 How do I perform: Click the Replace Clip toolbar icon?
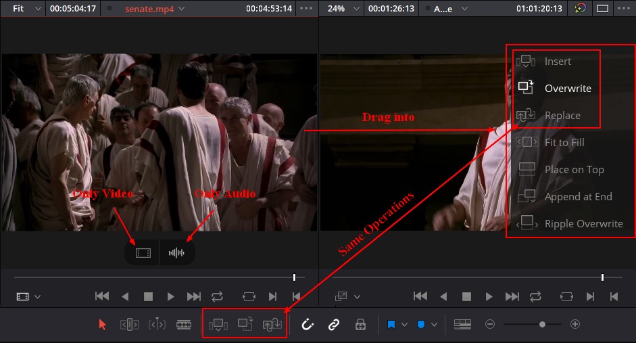click(x=272, y=325)
